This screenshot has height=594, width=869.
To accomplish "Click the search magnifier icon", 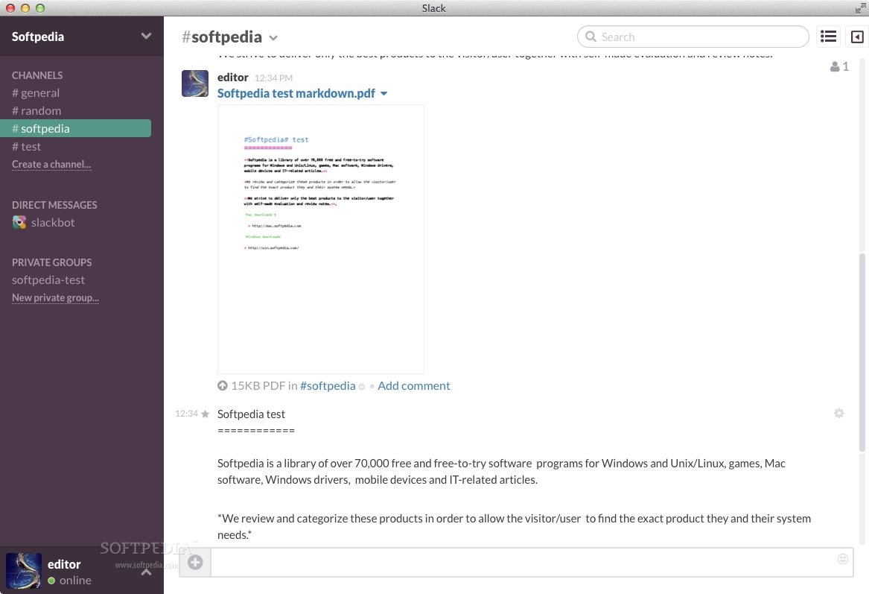I will coord(591,37).
